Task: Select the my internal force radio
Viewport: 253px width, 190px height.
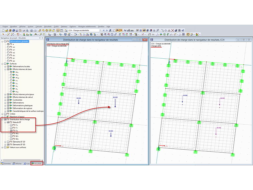Action: [11, 75]
